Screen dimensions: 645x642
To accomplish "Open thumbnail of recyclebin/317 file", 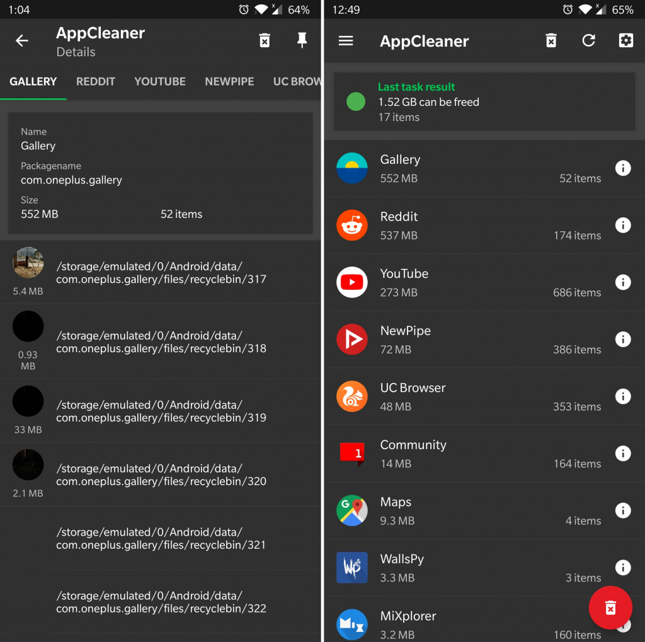I will pos(28,263).
